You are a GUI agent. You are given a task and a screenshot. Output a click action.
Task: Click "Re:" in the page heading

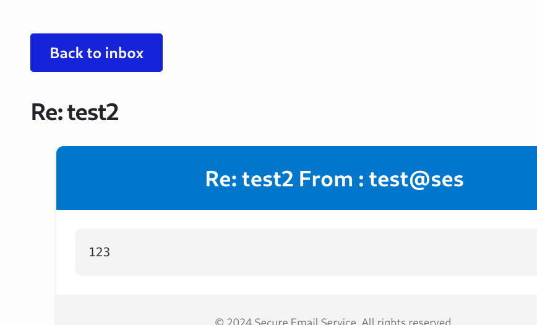click(47, 112)
